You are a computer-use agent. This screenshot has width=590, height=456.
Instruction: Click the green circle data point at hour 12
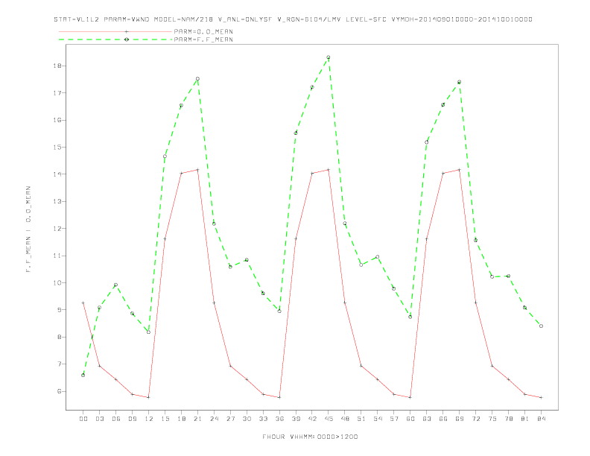149,332
